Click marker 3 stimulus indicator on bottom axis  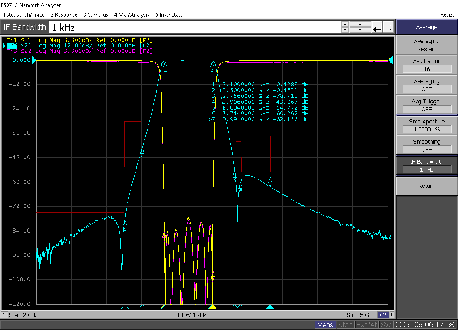click(125, 307)
